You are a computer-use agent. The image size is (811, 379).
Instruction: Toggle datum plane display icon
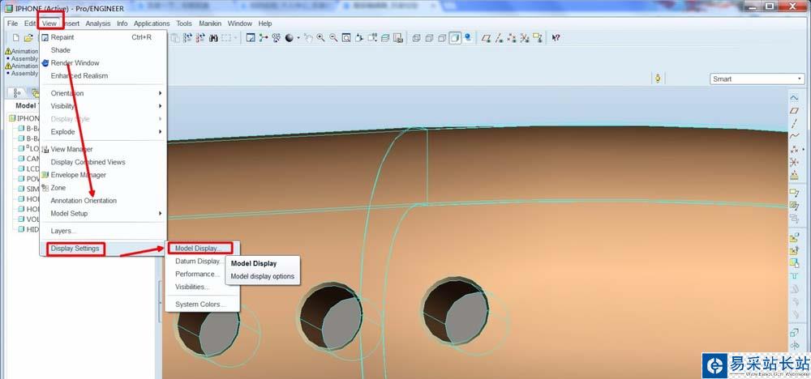coord(486,38)
